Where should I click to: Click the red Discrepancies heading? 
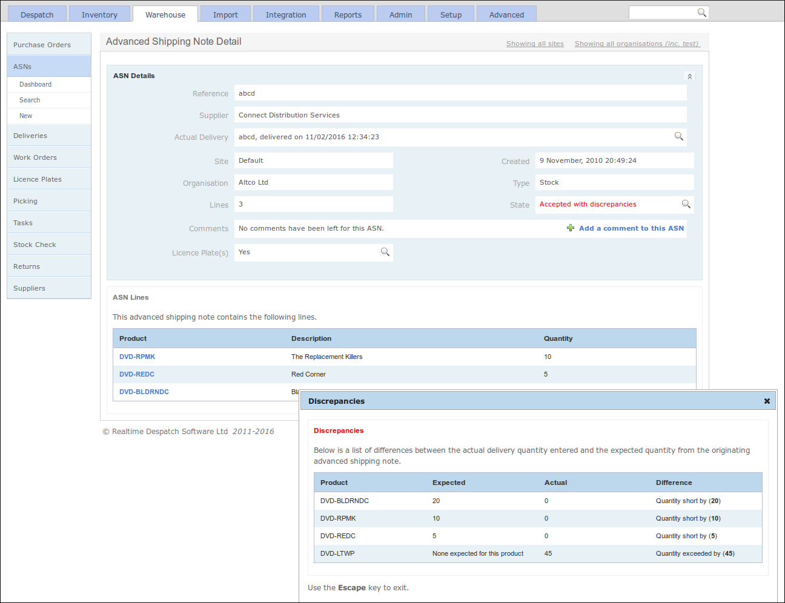coord(339,430)
